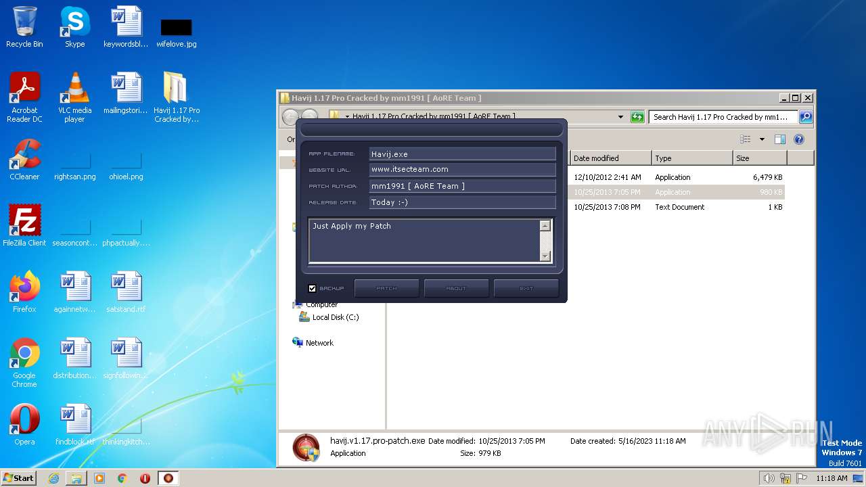Viewport: 866px width, 487px height.
Task: Open the Start menu
Action: 19,478
